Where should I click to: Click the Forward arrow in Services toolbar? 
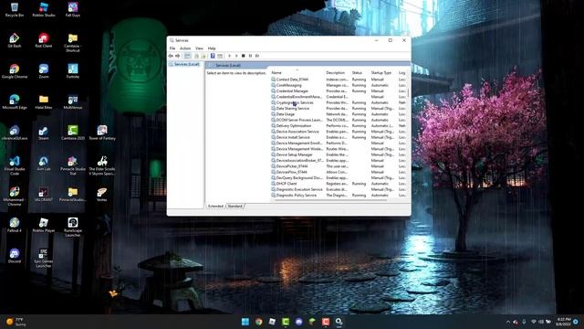tap(178, 56)
